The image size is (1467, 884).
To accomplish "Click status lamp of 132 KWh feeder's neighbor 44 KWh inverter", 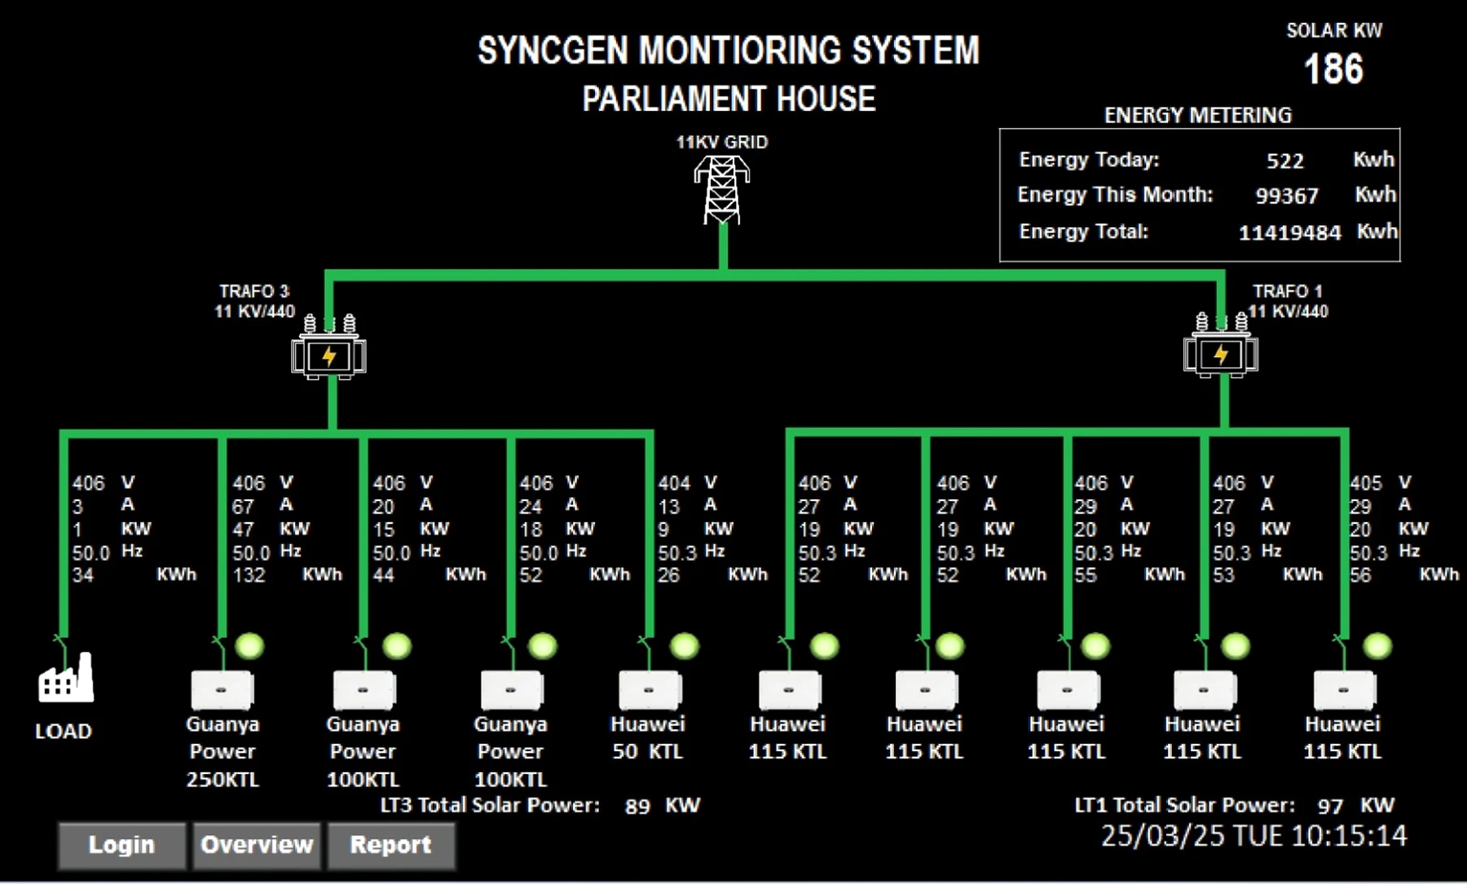I will (397, 646).
